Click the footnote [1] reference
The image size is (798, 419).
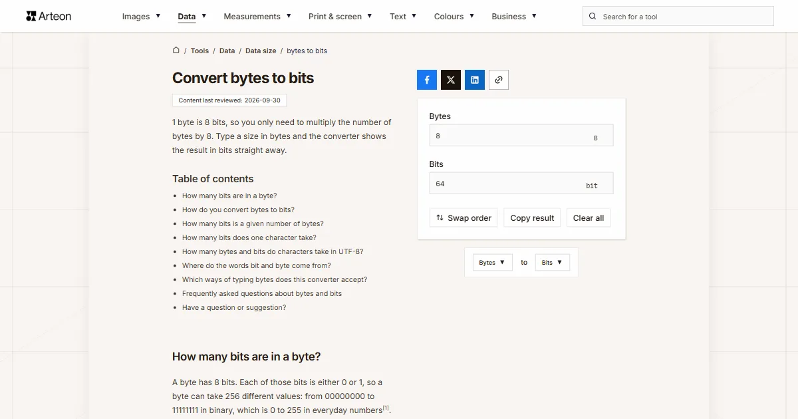coord(386,408)
